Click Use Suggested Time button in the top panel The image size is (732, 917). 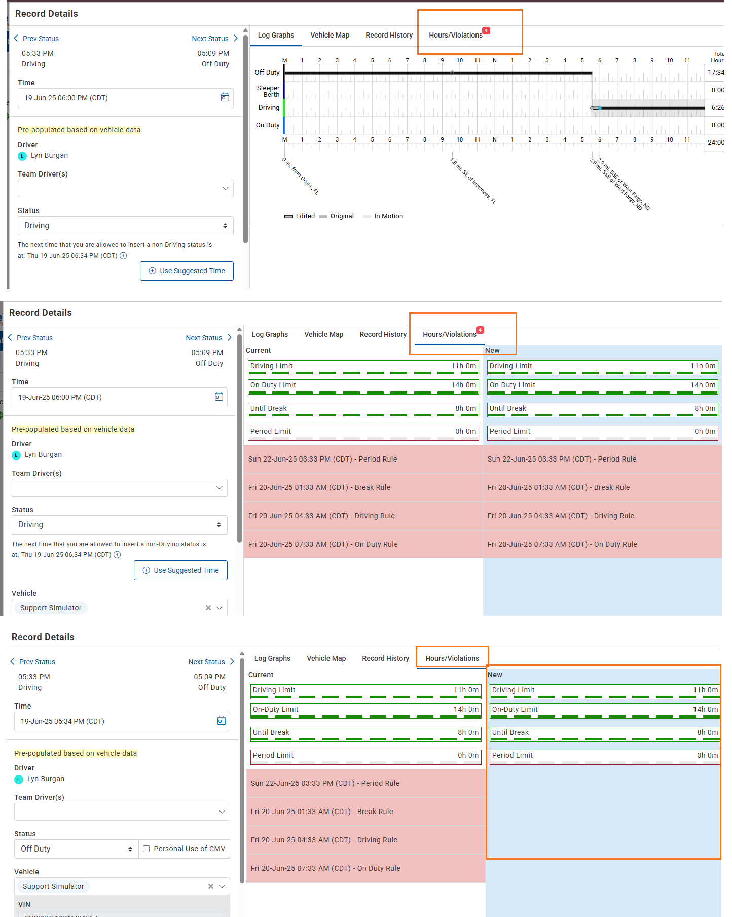point(187,271)
